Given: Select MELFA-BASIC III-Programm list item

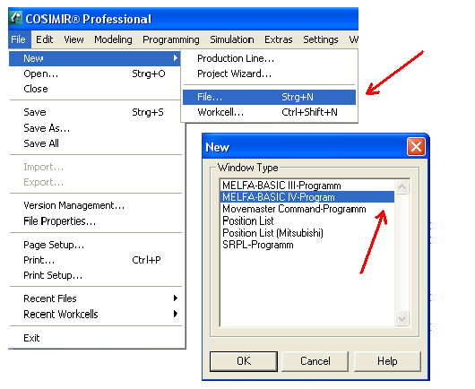Looking at the screenshot, I should (307, 186).
